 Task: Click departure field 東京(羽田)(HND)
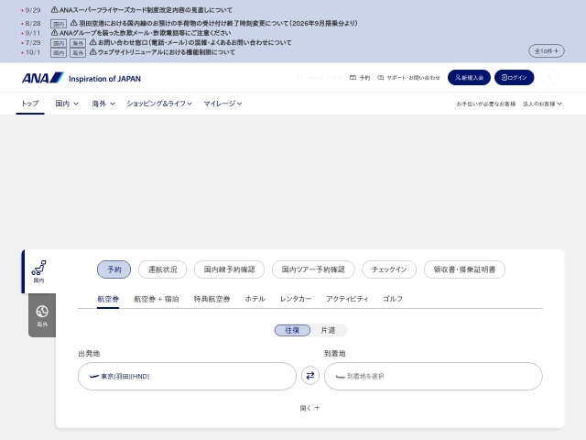coord(187,376)
